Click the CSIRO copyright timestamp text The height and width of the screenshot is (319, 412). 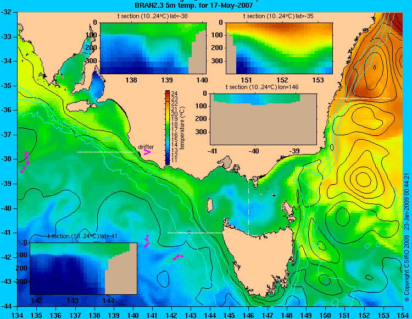(406, 238)
